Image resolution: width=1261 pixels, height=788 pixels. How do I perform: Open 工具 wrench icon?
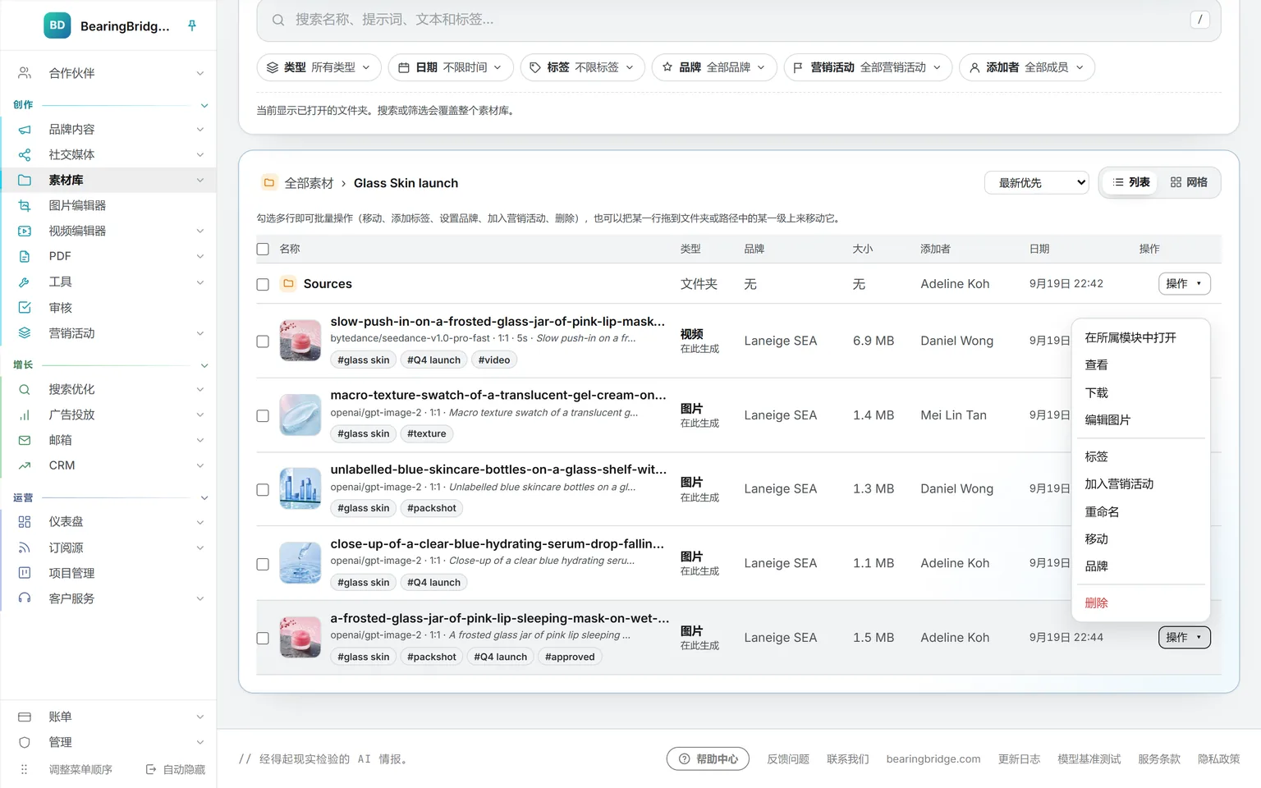25,282
